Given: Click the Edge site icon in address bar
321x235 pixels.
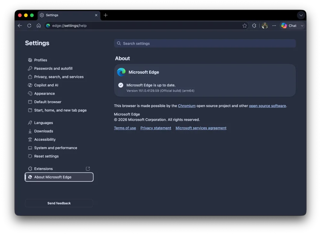Looking at the screenshot, I should 48,26.
